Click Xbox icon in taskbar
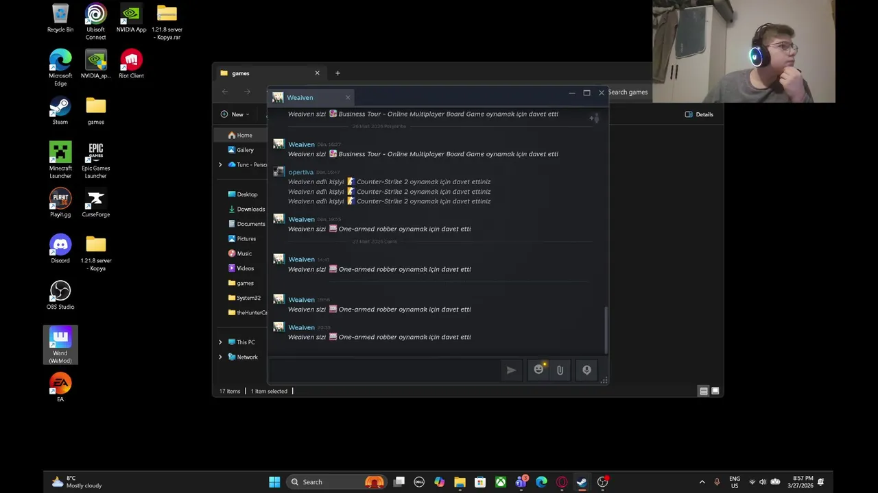 pos(501,482)
